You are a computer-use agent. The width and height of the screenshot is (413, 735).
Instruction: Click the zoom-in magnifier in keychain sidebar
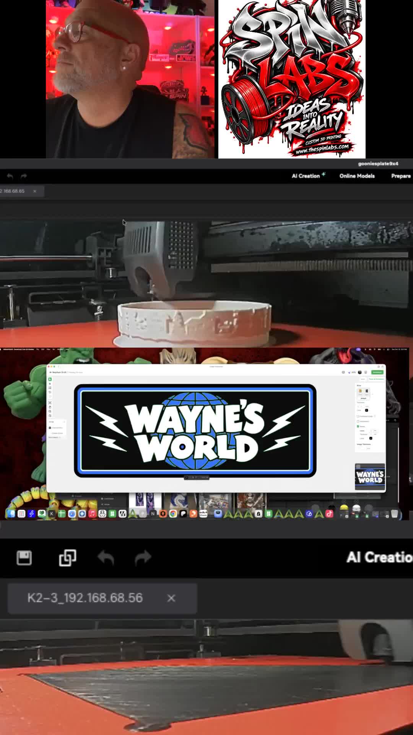pos(50,411)
